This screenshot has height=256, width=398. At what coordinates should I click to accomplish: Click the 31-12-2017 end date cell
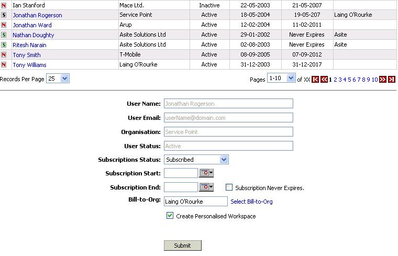tap(307, 64)
